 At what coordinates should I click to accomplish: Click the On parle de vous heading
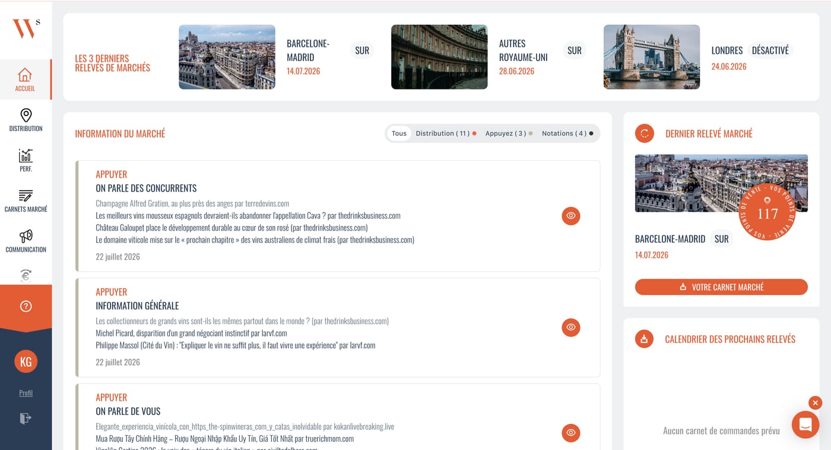[x=128, y=411]
